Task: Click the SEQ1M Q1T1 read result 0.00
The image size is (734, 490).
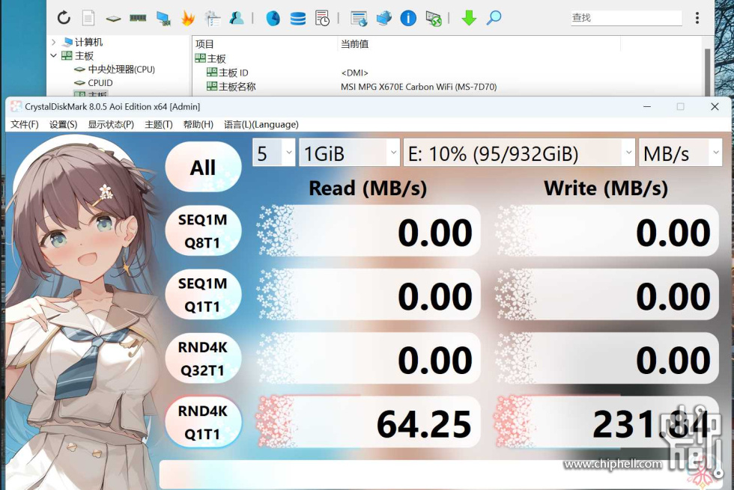Action: tap(369, 295)
